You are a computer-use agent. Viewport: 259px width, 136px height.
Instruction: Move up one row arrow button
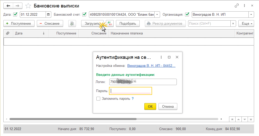click(239, 119)
